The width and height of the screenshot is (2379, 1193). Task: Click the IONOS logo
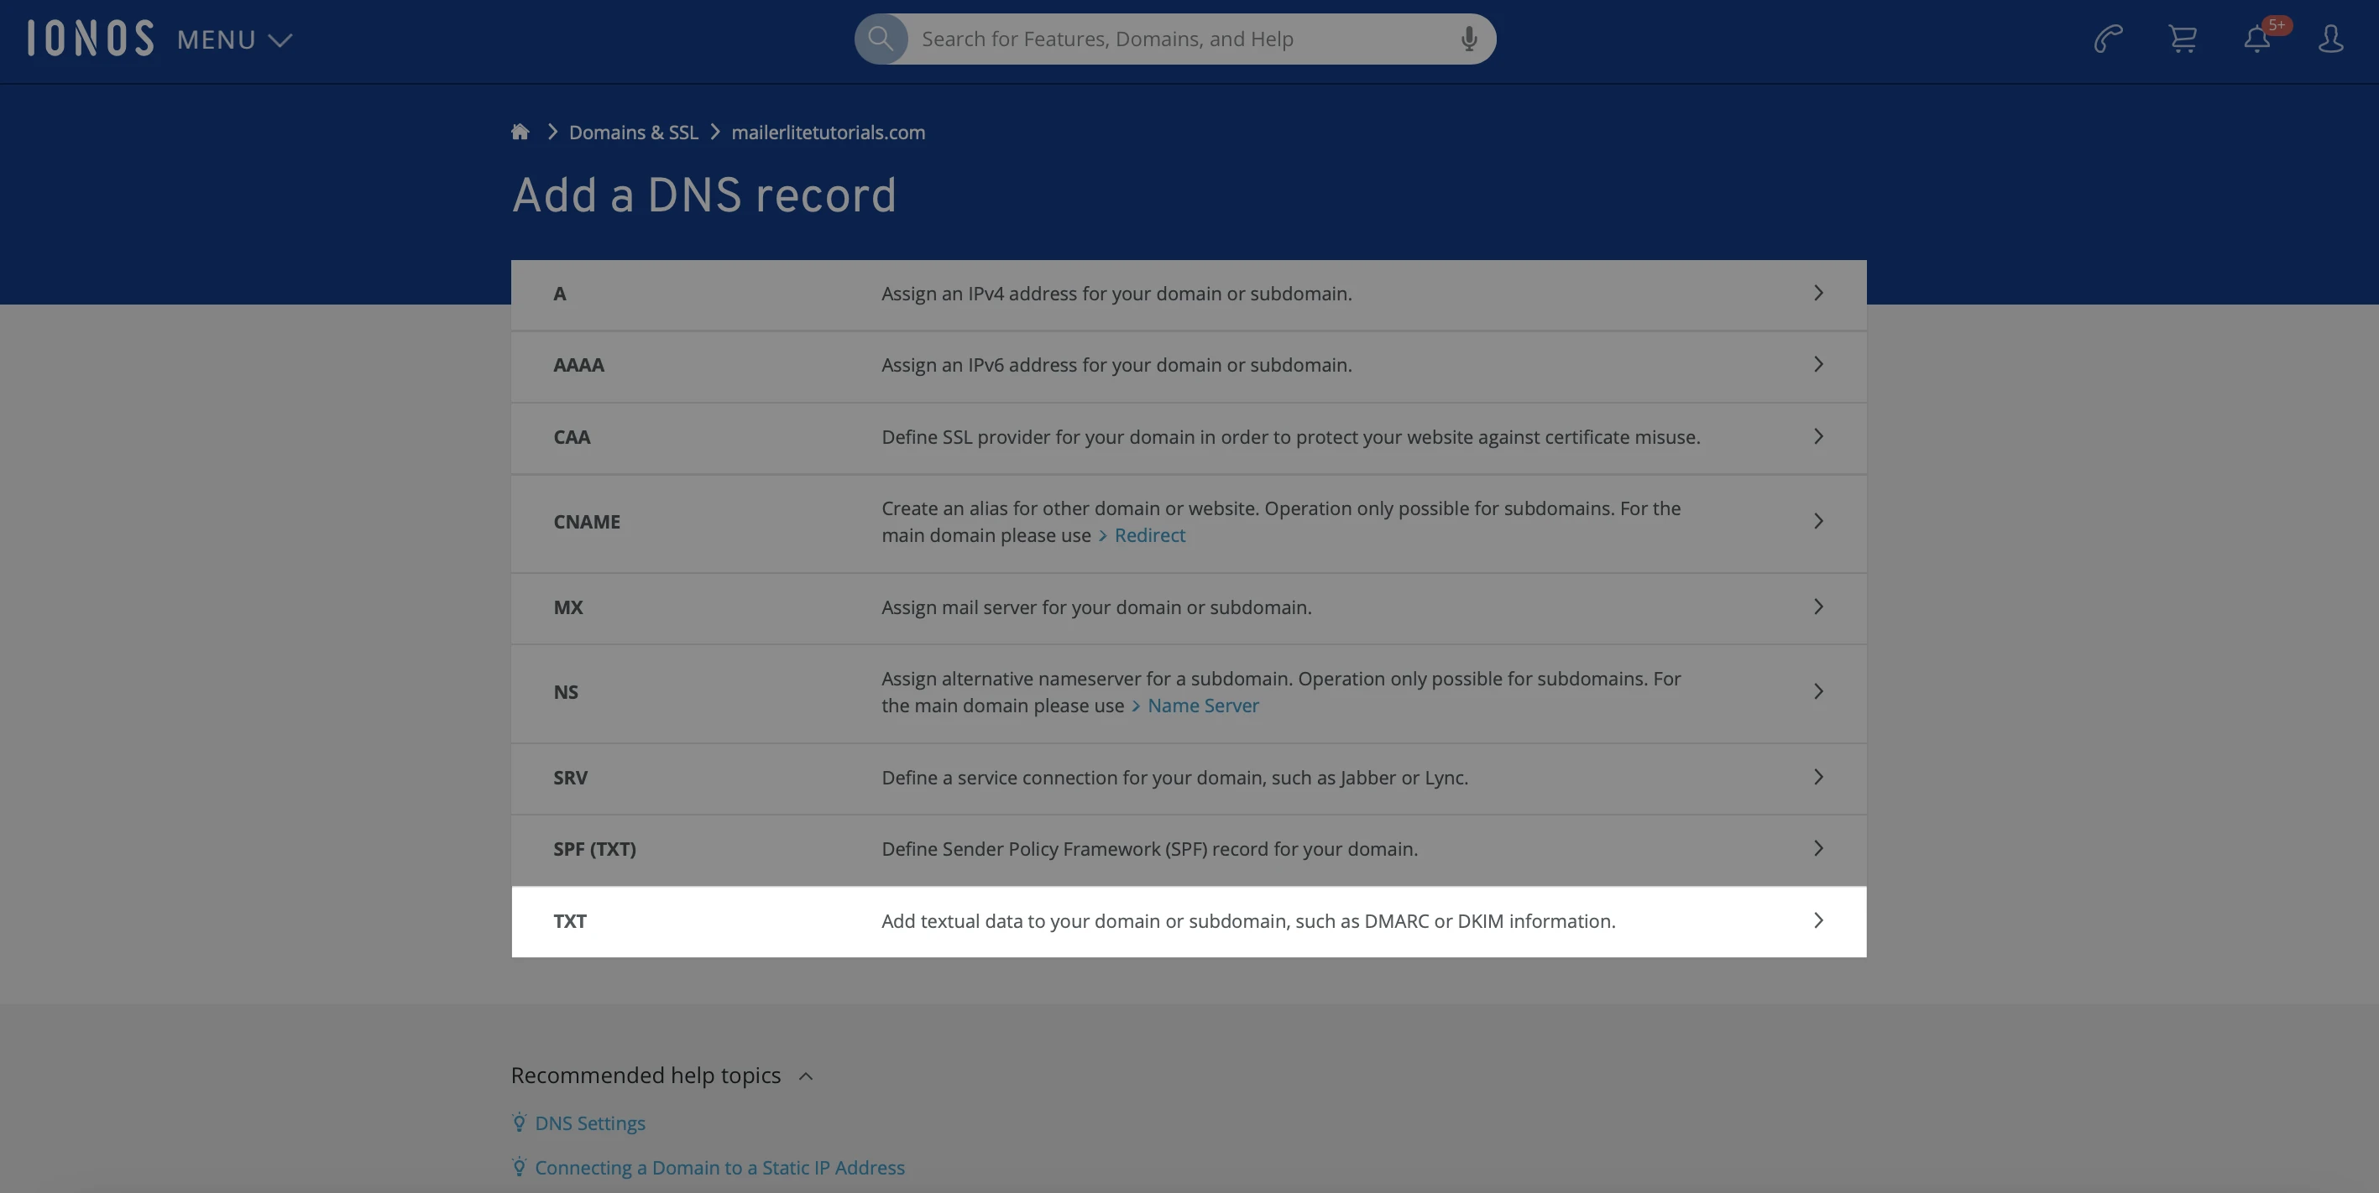(x=91, y=39)
